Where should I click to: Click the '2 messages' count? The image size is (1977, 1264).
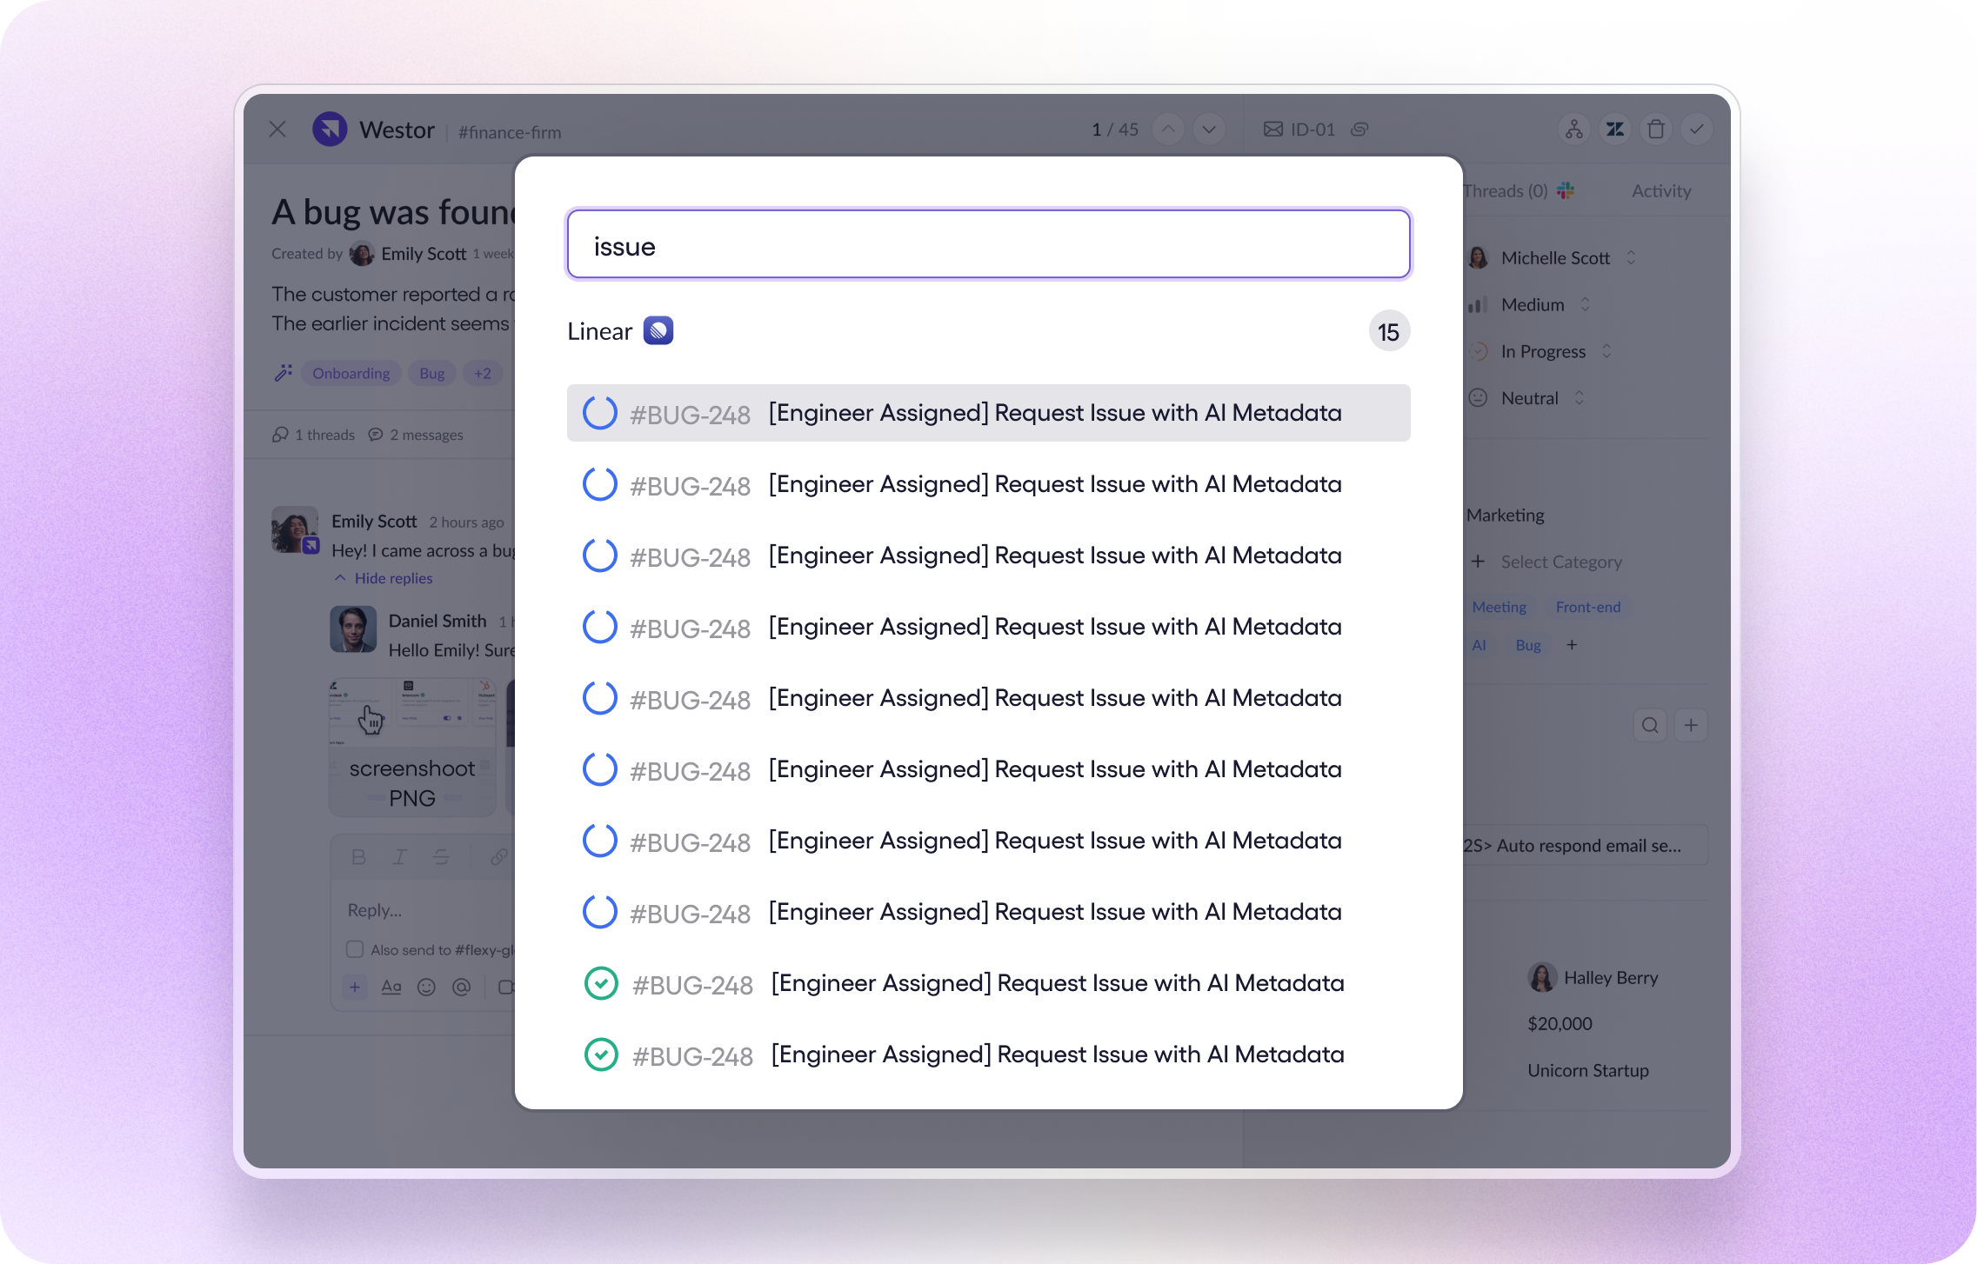point(416,435)
